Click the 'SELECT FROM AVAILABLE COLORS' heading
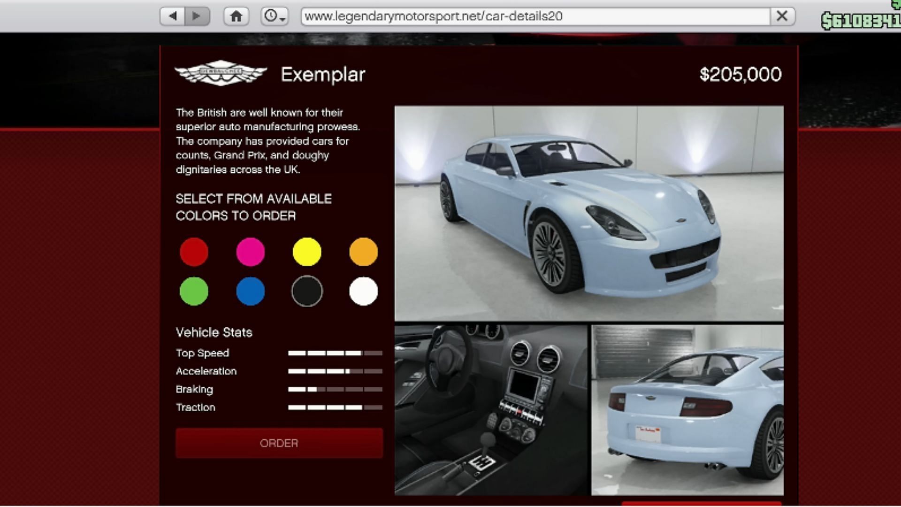The height and width of the screenshot is (507, 901). pyautogui.click(x=254, y=207)
